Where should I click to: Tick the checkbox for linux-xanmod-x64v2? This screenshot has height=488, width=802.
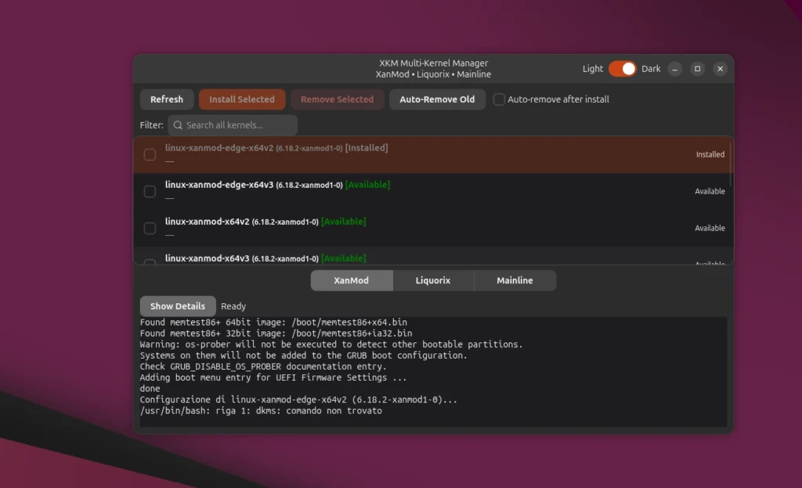tap(149, 228)
